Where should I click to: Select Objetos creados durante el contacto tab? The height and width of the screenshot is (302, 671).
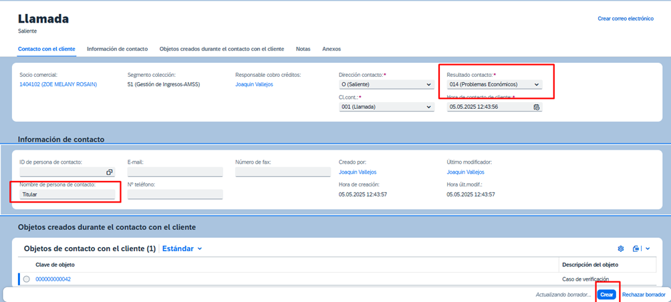tap(221, 49)
